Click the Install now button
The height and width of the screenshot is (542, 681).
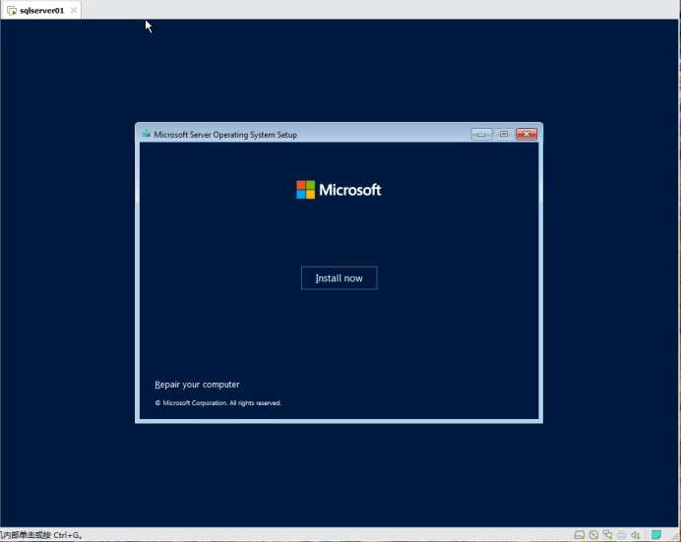pyautogui.click(x=339, y=278)
